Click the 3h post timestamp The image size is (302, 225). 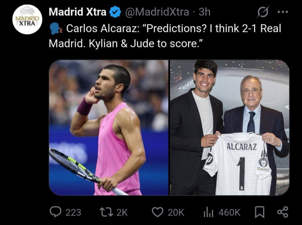click(x=205, y=12)
